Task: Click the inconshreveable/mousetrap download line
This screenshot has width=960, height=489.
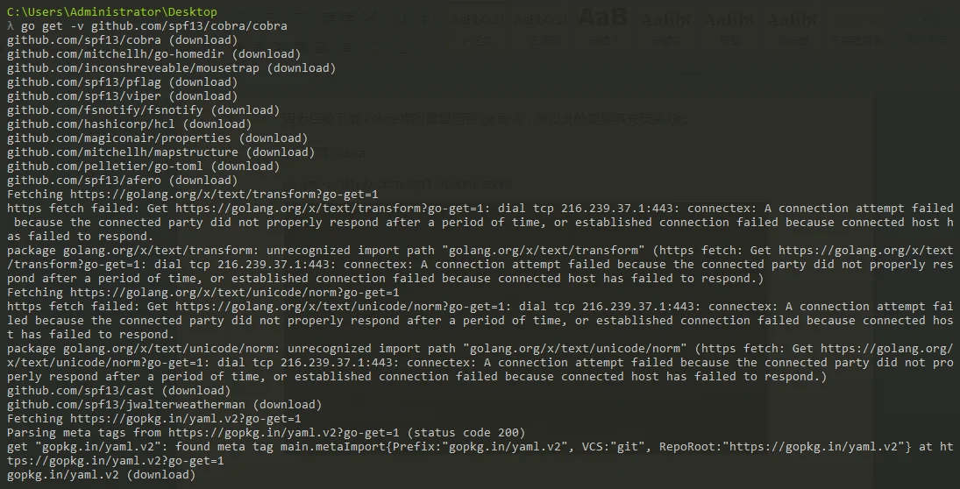Action: tap(172, 68)
